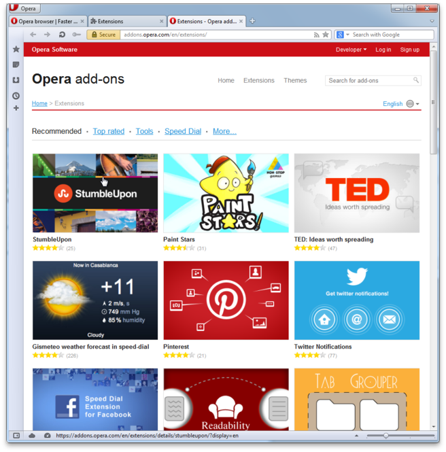Open the view options arrow beside zoom slider
Screen dimensions: 446x452
pyautogui.click(x=357, y=436)
